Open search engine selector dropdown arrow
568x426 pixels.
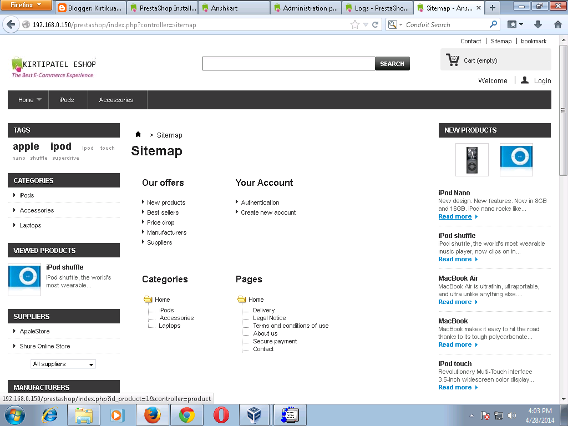pyautogui.click(x=400, y=24)
